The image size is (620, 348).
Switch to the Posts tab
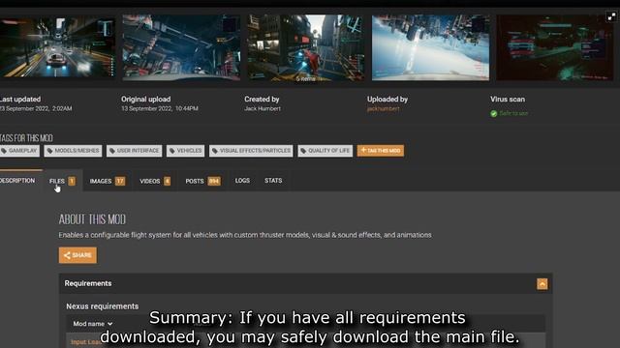pos(202,181)
